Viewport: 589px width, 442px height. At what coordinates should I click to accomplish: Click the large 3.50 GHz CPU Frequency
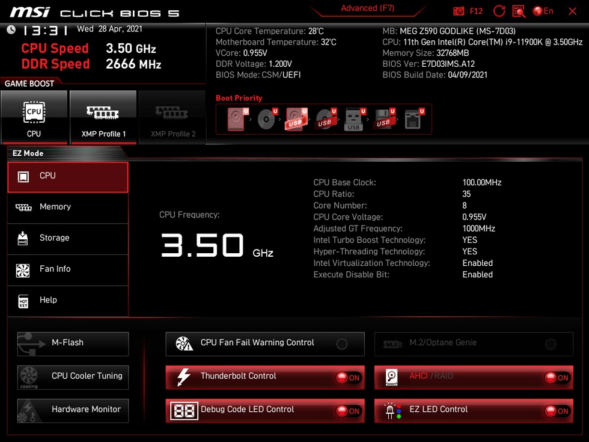click(217, 245)
